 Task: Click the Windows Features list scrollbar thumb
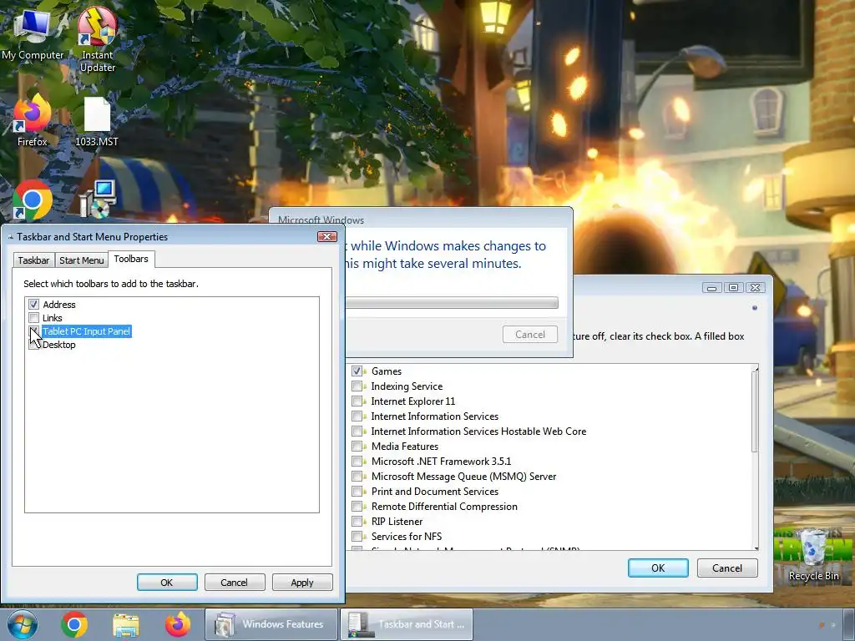pos(755,411)
